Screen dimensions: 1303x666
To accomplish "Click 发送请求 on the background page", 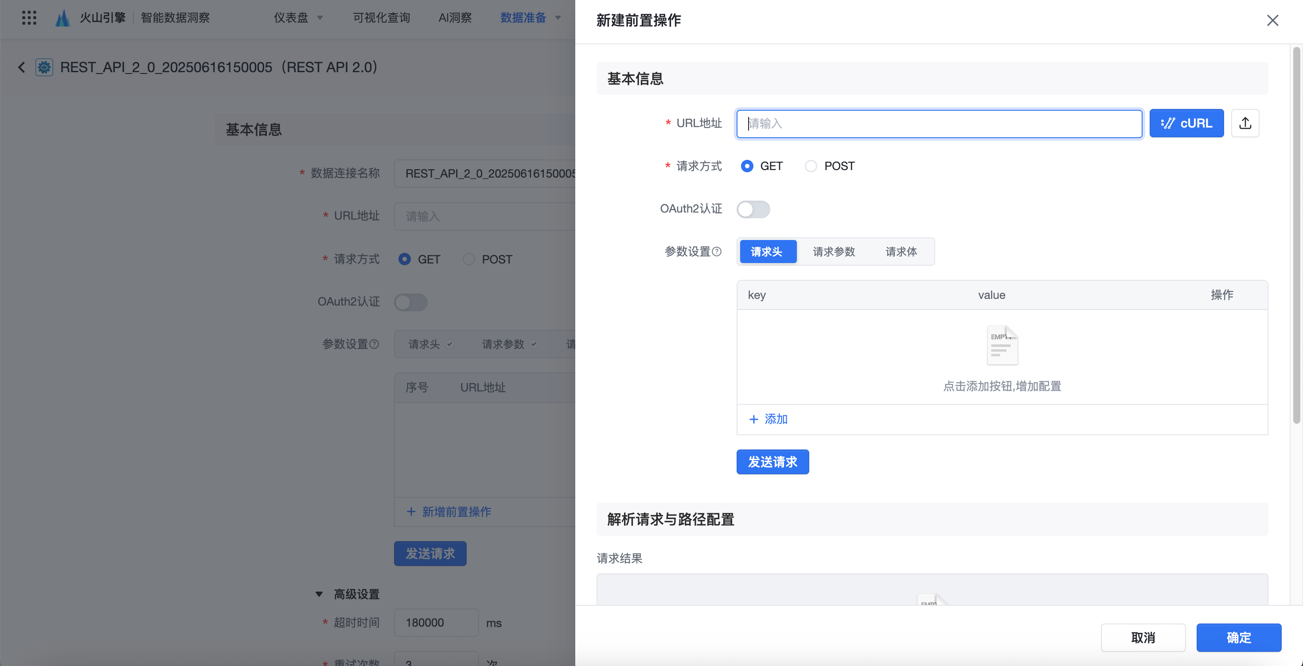I will pos(430,554).
